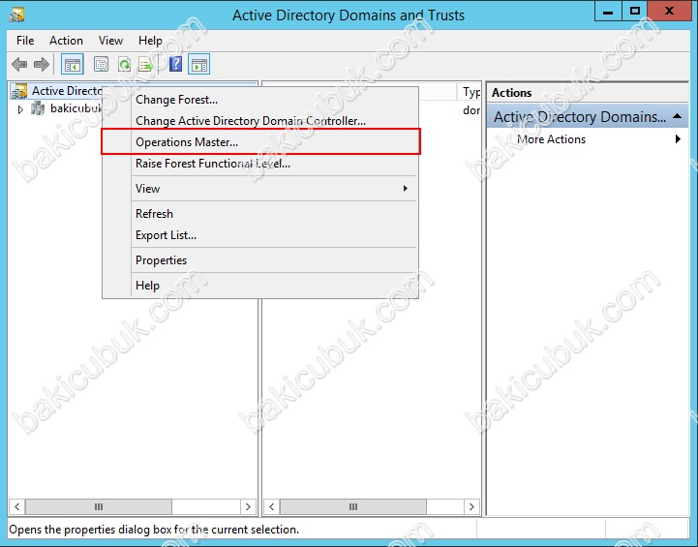Open the View menu in the menu bar
Screen dimensions: 698x547
click(110, 41)
